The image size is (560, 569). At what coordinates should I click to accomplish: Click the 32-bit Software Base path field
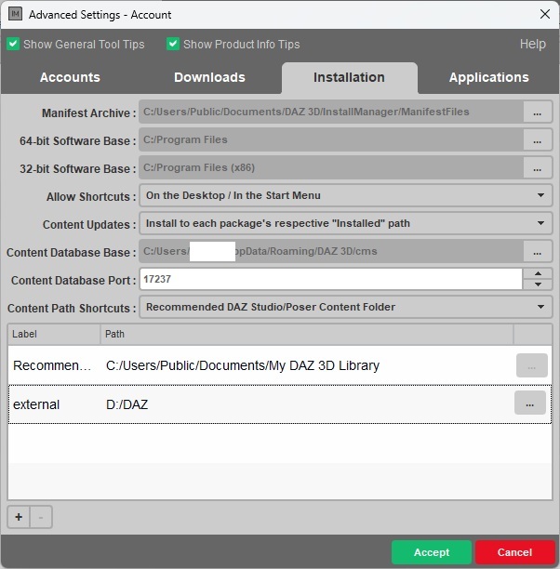point(331,167)
